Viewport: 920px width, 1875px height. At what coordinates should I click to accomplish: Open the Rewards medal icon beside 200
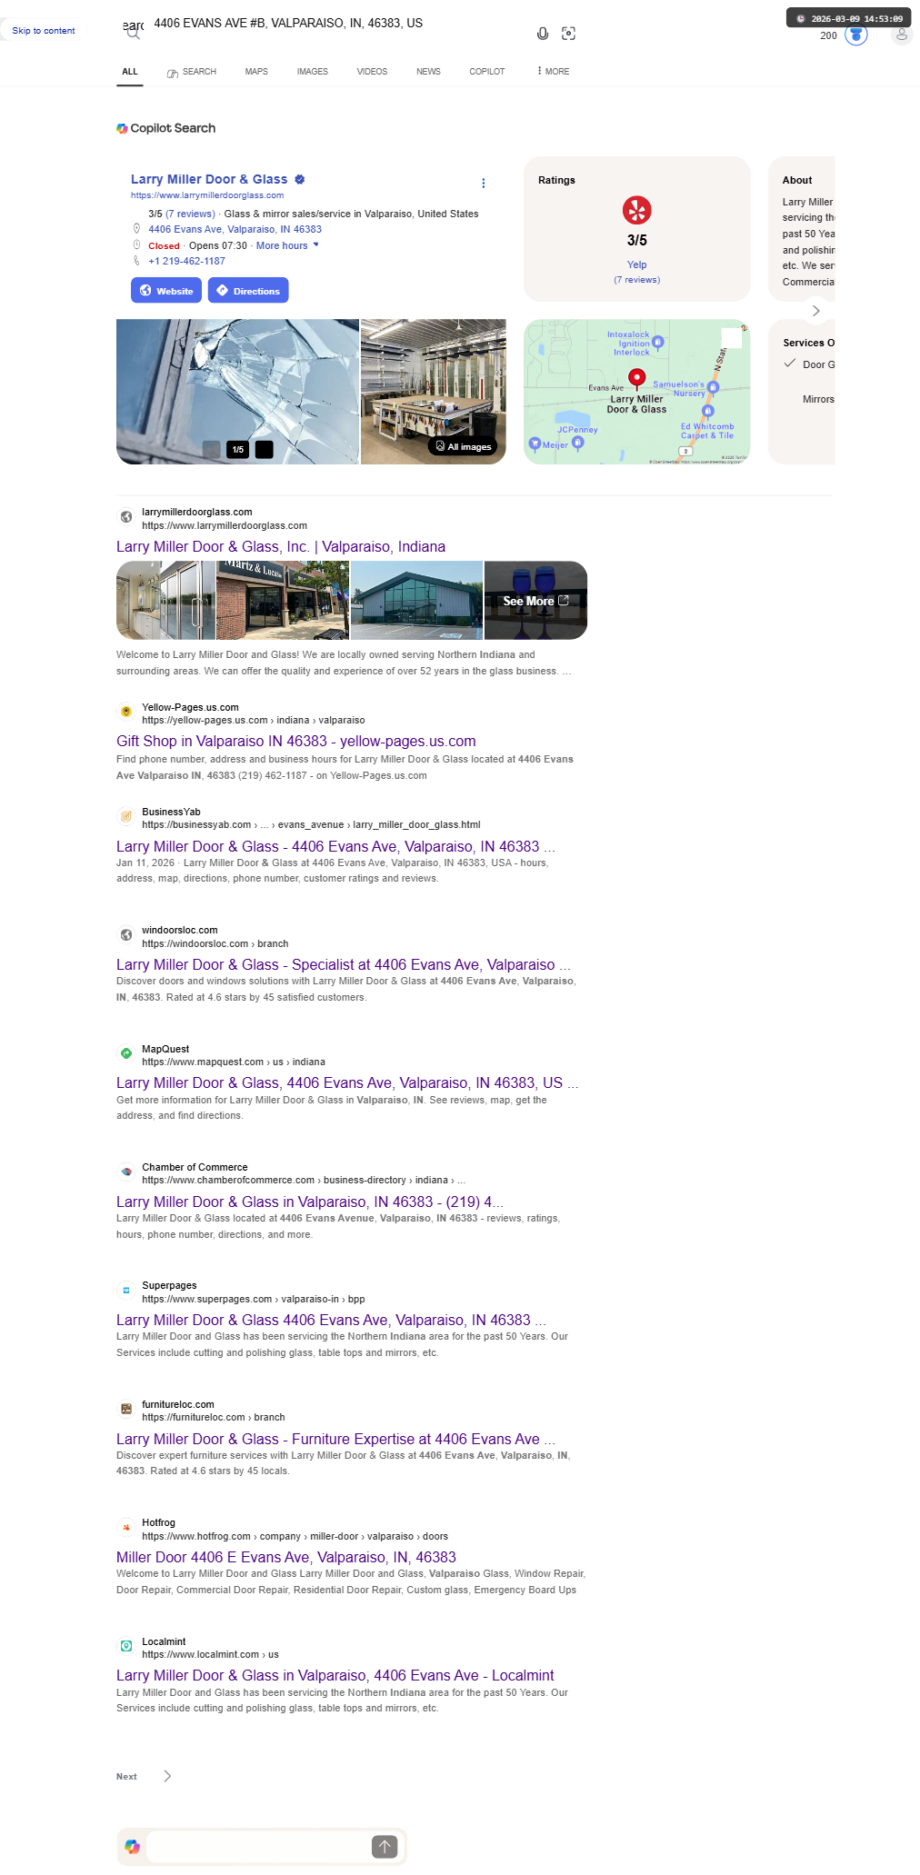(856, 35)
